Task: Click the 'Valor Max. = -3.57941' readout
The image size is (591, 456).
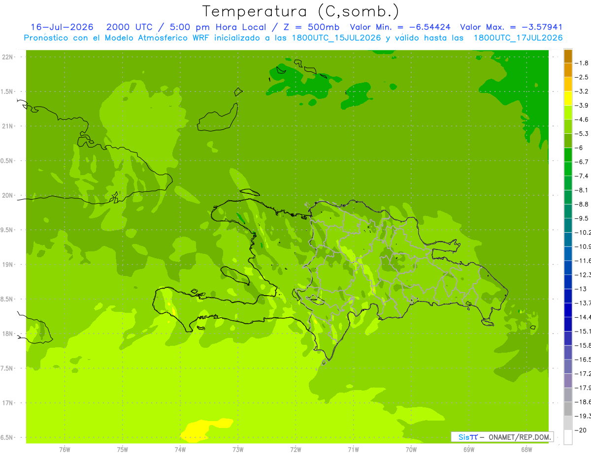Action: pos(511,27)
